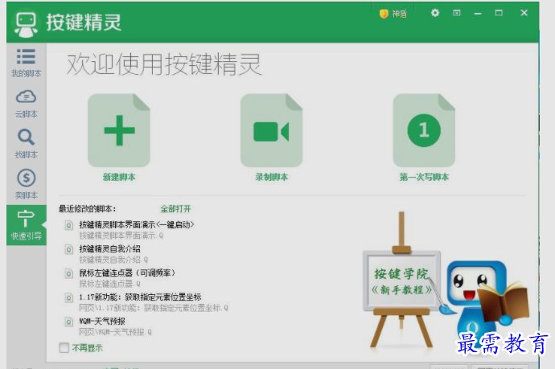This screenshot has height=369, width=555.
Task: Open script 鼠标左键连点器（可调频率）
Action: (127, 273)
